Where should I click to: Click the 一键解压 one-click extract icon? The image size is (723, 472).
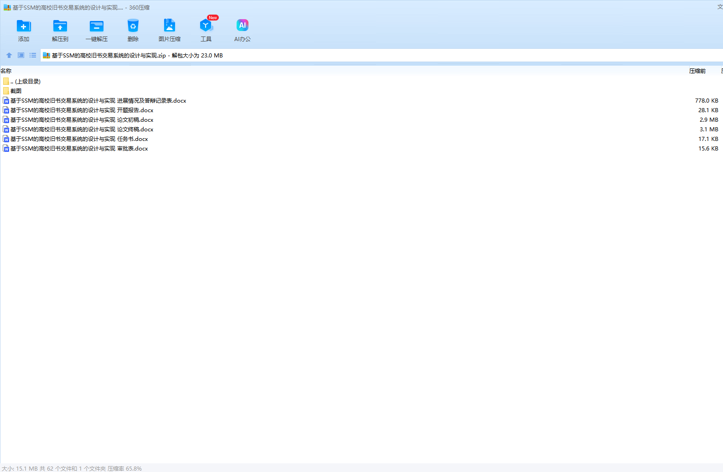point(97,26)
